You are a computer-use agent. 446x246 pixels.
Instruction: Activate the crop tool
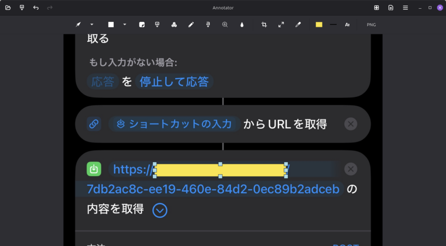click(x=264, y=25)
